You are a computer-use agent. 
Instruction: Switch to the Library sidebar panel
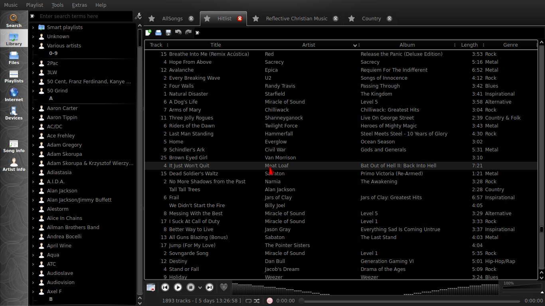(14, 39)
